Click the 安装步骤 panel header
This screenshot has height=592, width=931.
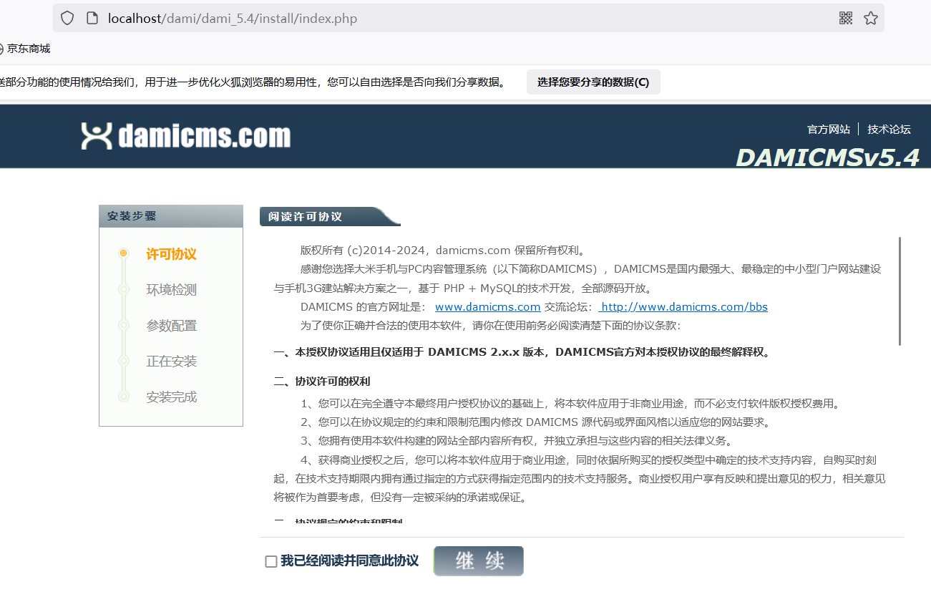point(171,216)
